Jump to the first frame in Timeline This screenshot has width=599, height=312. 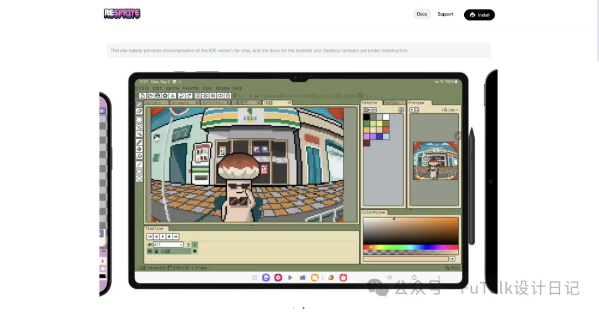coord(150,237)
